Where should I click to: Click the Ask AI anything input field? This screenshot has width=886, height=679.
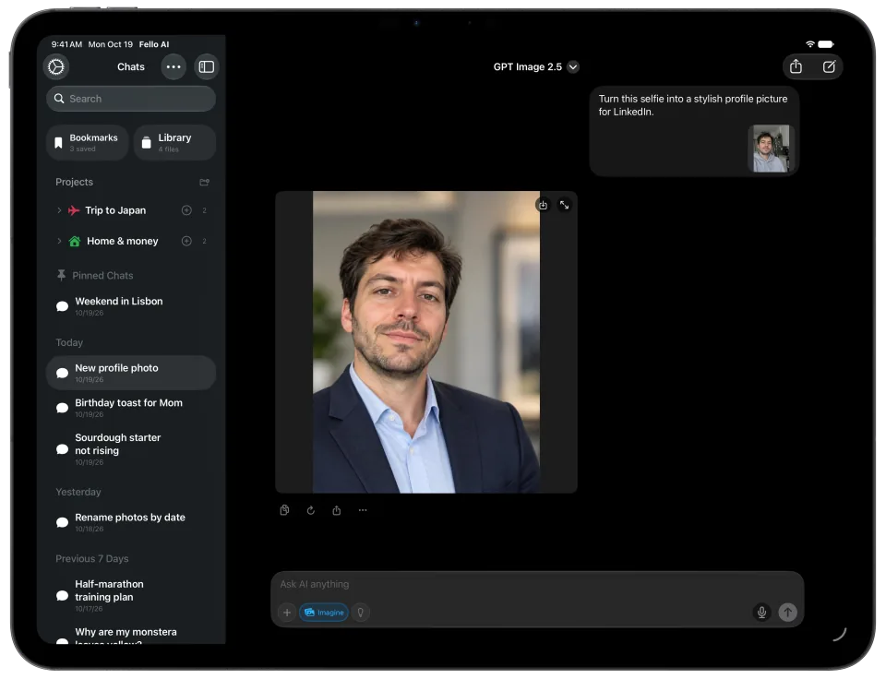537,585
